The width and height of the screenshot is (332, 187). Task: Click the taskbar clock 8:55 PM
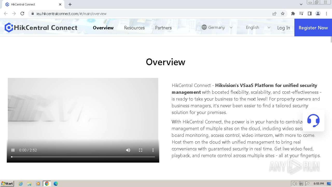coord(319,184)
